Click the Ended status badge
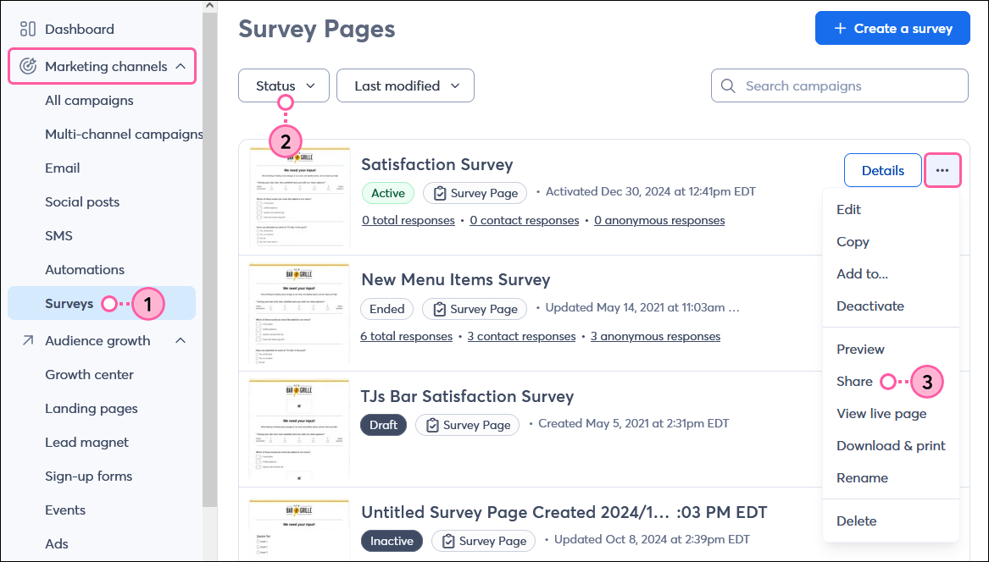 click(x=386, y=309)
